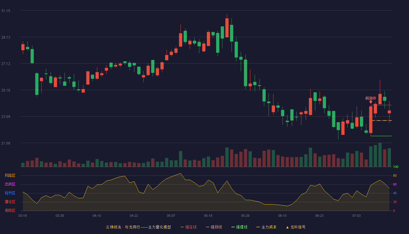
Task: Click the 05-07 date label
Action: pos(171,216)
